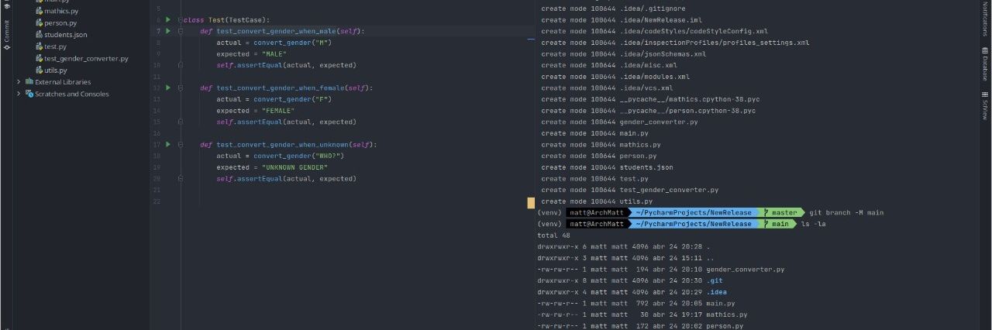Viewport: 992px width, 330px height.
Task: Select Scratches and Consoles tree label
Action: click(x=72, y=94)
